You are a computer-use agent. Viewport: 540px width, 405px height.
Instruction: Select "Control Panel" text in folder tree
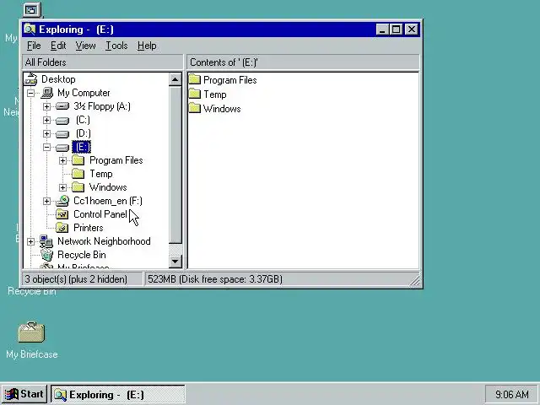(100, 214)
